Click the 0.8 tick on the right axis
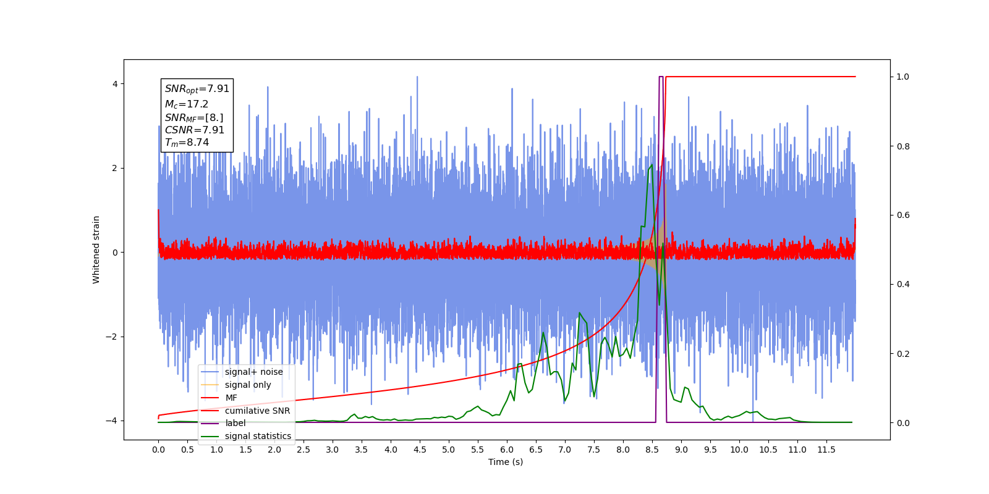Viewport: 989px width, 494px height. [x=903, y=146]
